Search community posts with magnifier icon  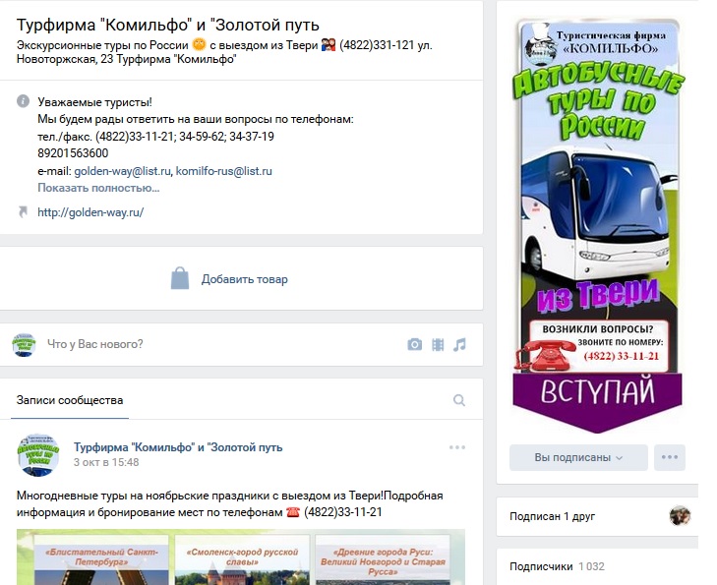(x=459, y=400)
